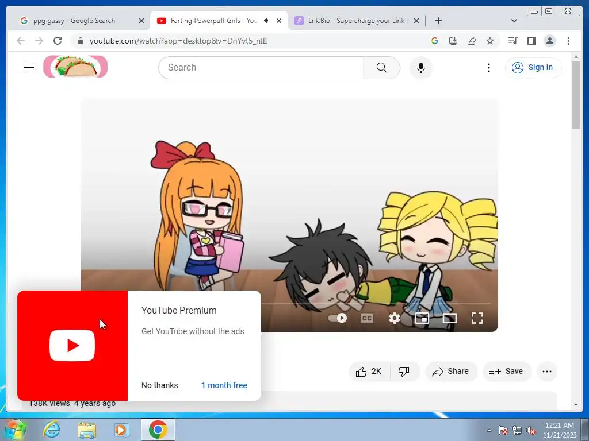
Task: Install app from address bar icon
Action: [453, 41]
